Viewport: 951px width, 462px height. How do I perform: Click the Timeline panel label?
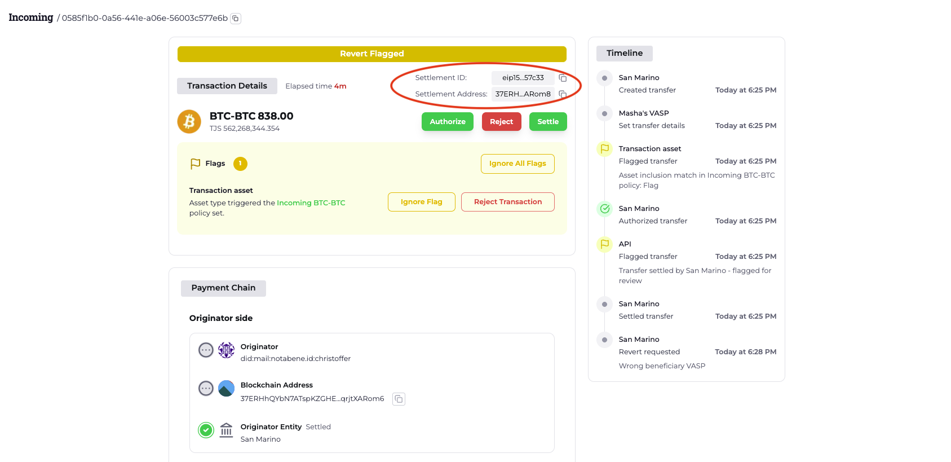tap(625, 53)
